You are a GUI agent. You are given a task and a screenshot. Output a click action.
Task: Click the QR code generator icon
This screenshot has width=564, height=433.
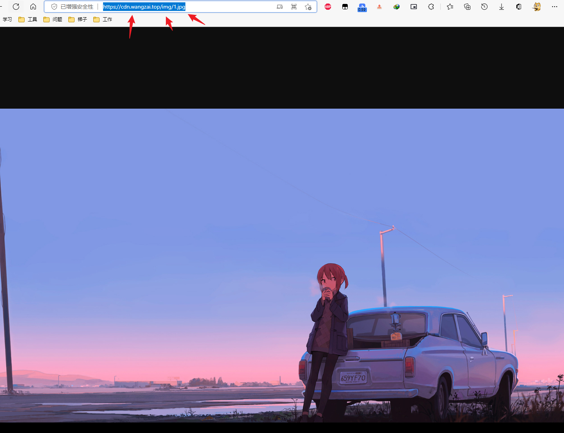coord(294,7)
